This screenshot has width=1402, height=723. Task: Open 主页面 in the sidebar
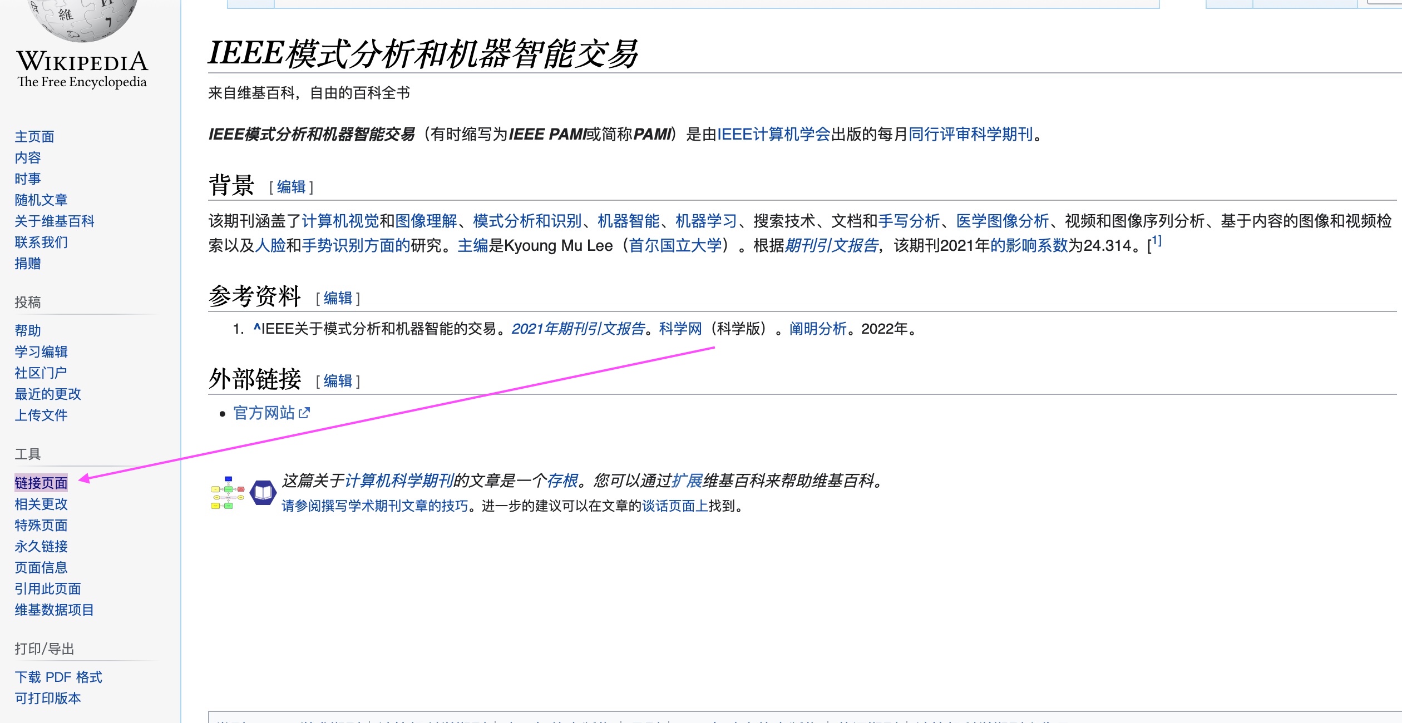(34, 136)
